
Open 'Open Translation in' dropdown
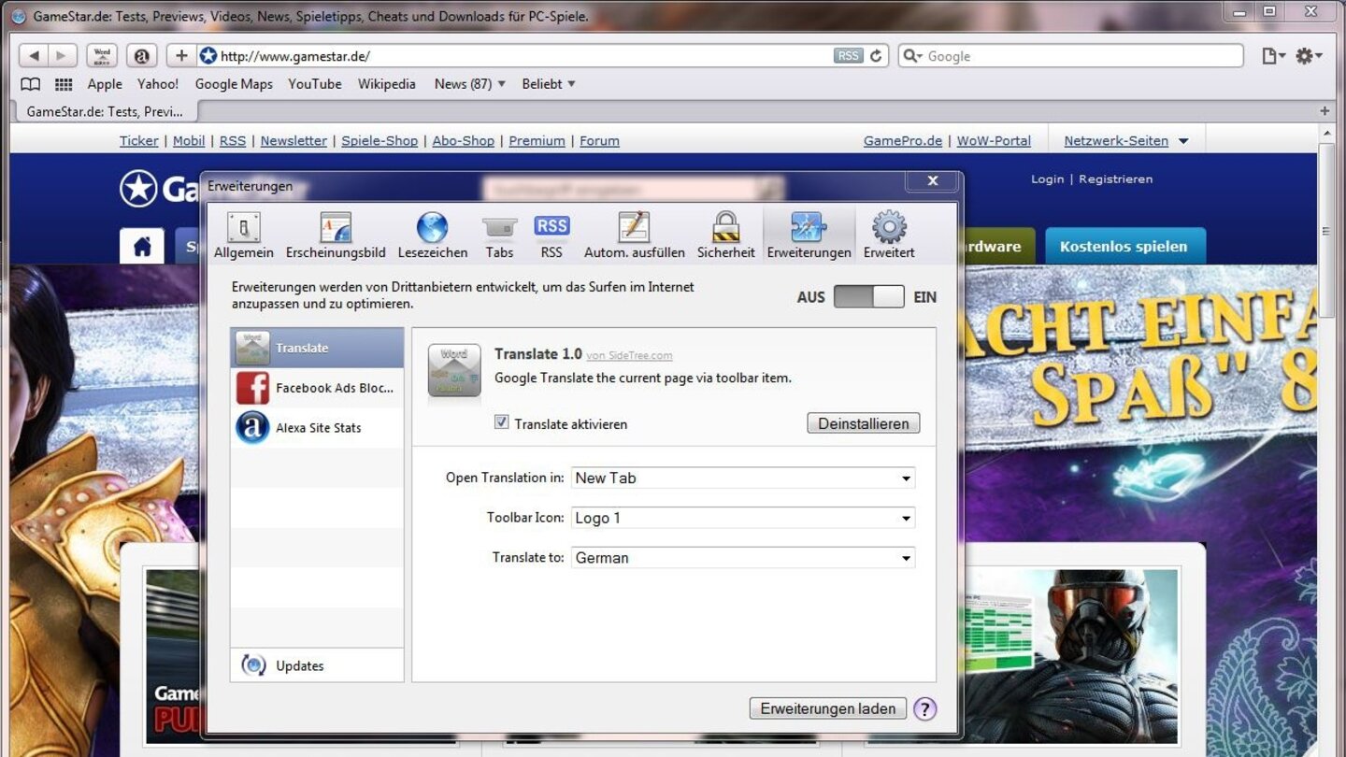(x=743, y=478)
